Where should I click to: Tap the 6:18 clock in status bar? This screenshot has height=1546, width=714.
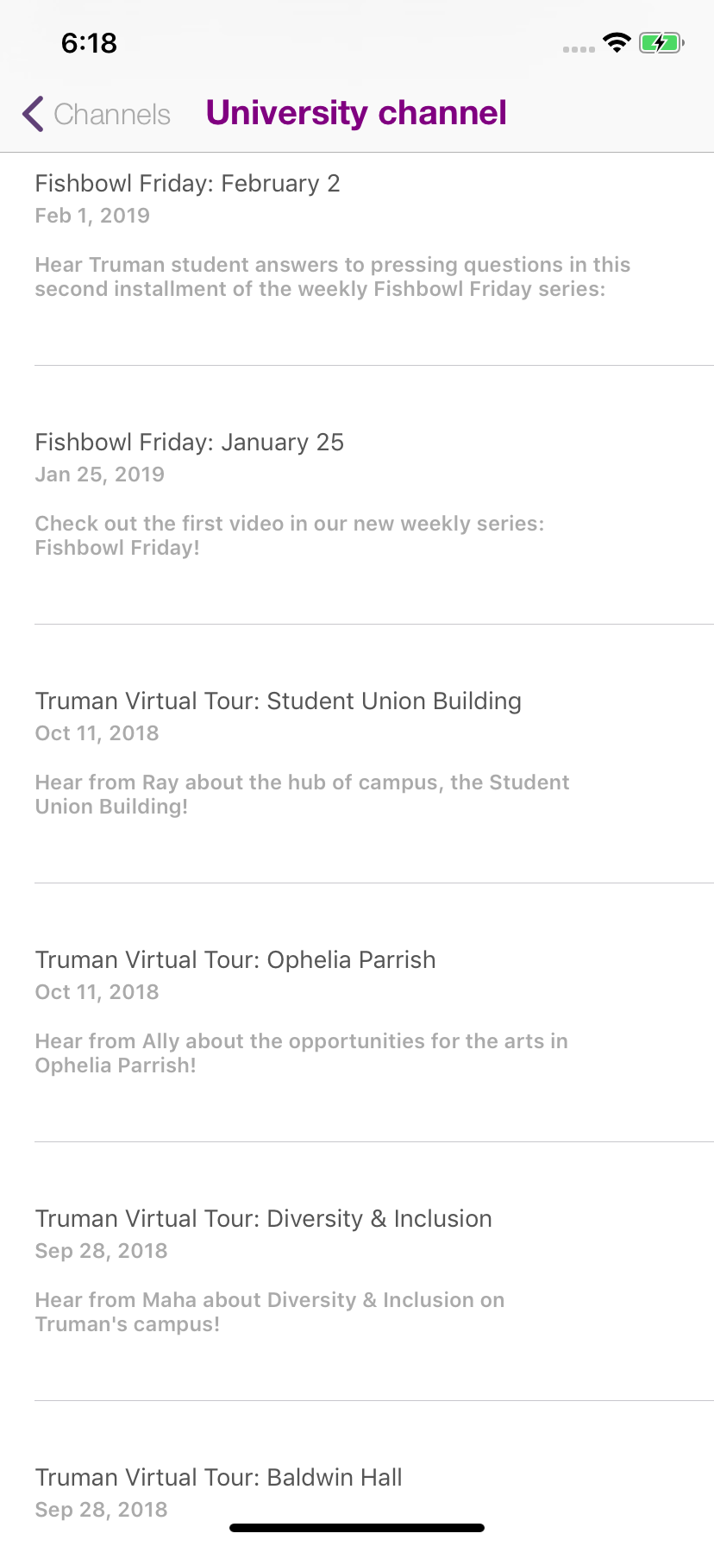coord(89,42)
